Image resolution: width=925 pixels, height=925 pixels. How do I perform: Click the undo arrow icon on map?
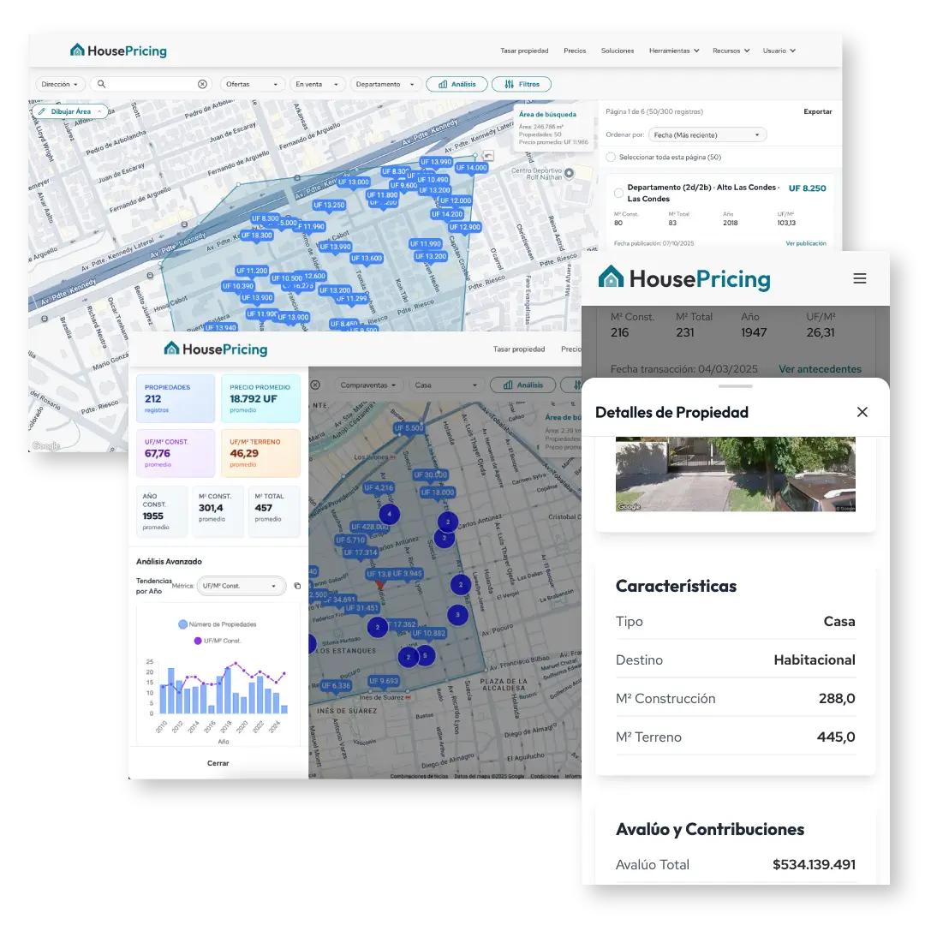(488, 155)
